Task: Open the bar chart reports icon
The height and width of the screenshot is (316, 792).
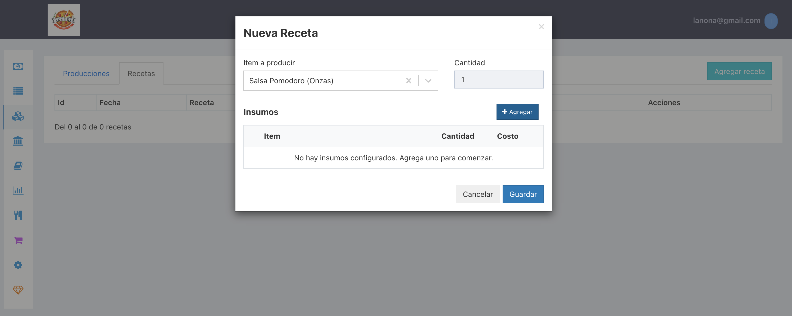Action: click(18, 191)
